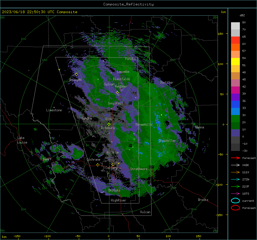The height and width of the screenshot is (240, 257).
Task: Click the red forecast arrow in the legend
Action: pos(235,158)
